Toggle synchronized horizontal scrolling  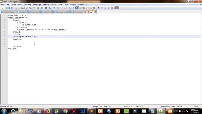pyautogui.click(x=66, y=8)
